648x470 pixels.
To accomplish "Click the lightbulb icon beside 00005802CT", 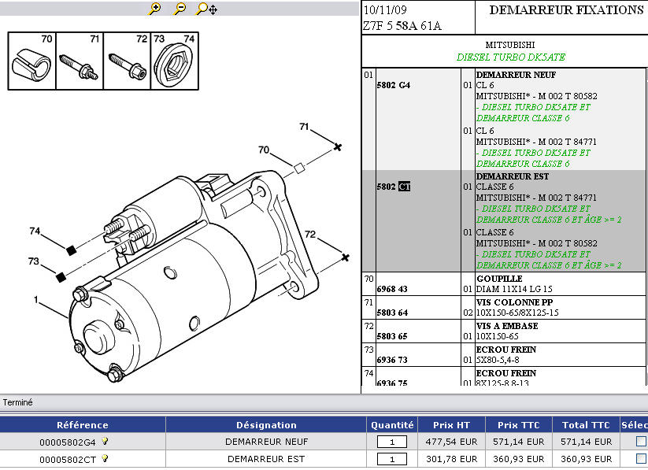I will (105, 458).
